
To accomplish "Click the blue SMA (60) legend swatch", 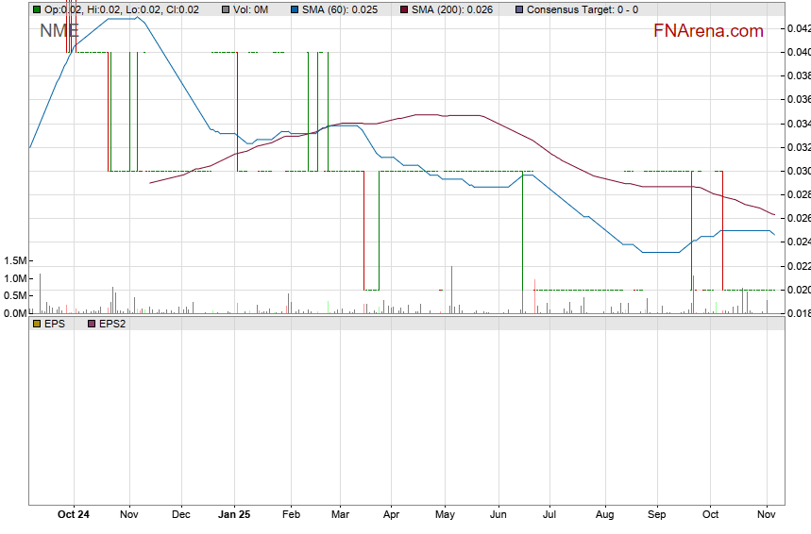I will click(x=294, y=9).
